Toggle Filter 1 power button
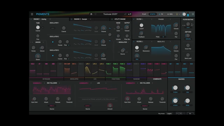The width and height of the screenshot is (224, 126). click(x=134, y=19)
